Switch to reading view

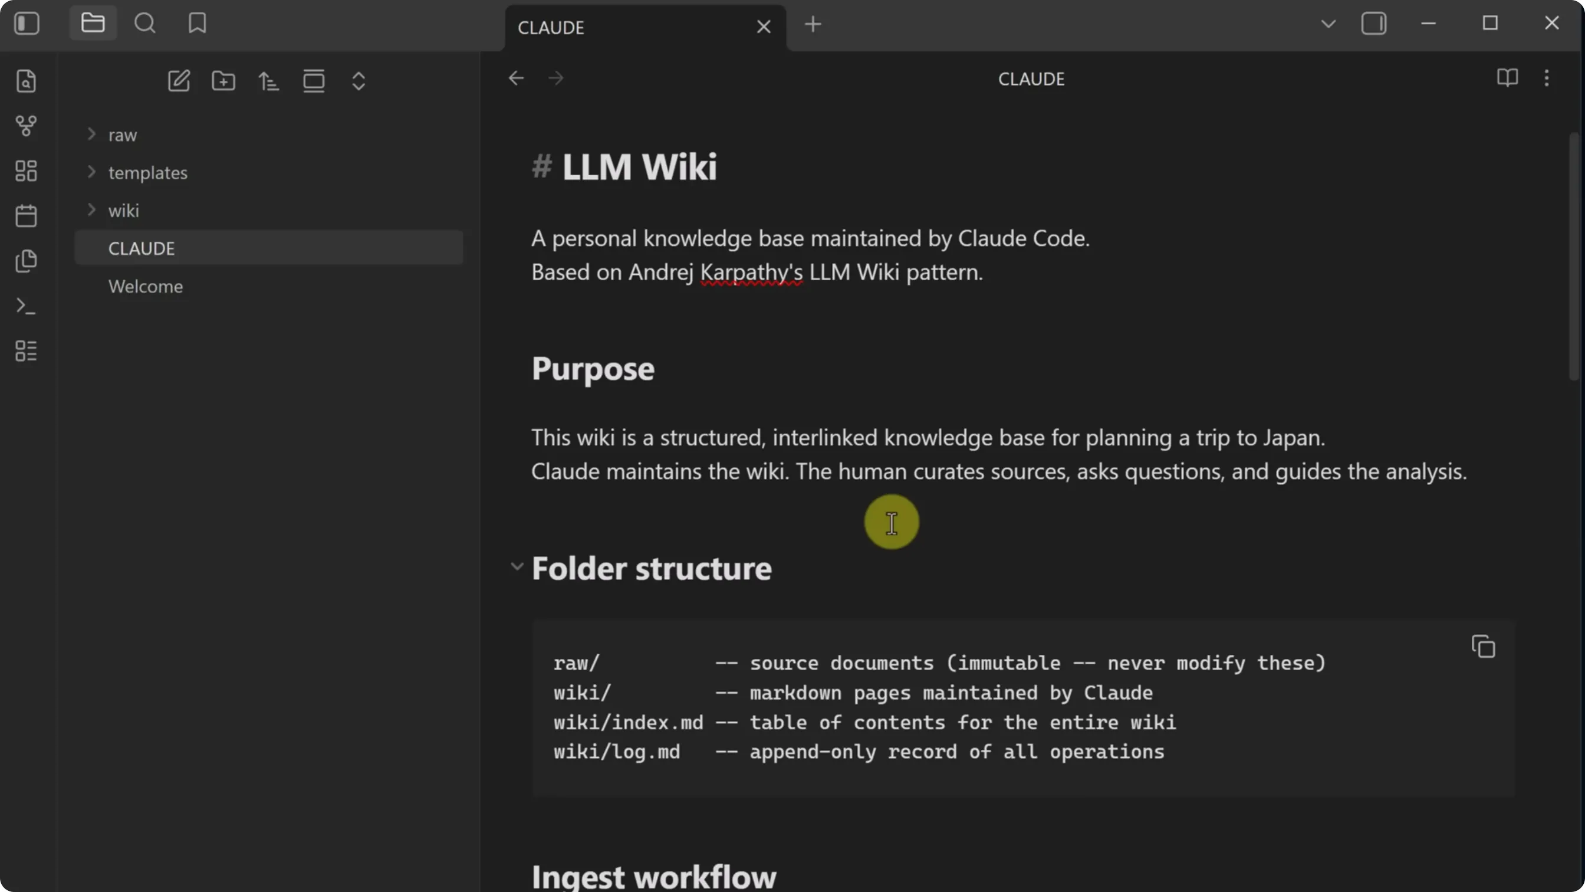click(1507, 78)
